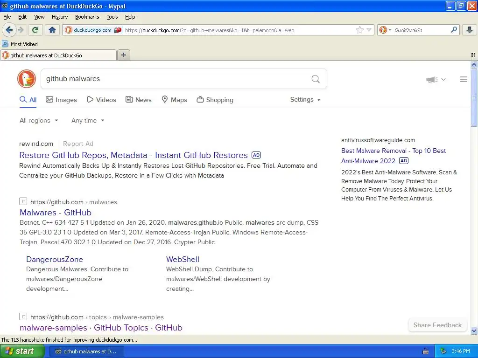Go back with the Back arrow button
Screen dimensions: 478x358
pos(9,30)
